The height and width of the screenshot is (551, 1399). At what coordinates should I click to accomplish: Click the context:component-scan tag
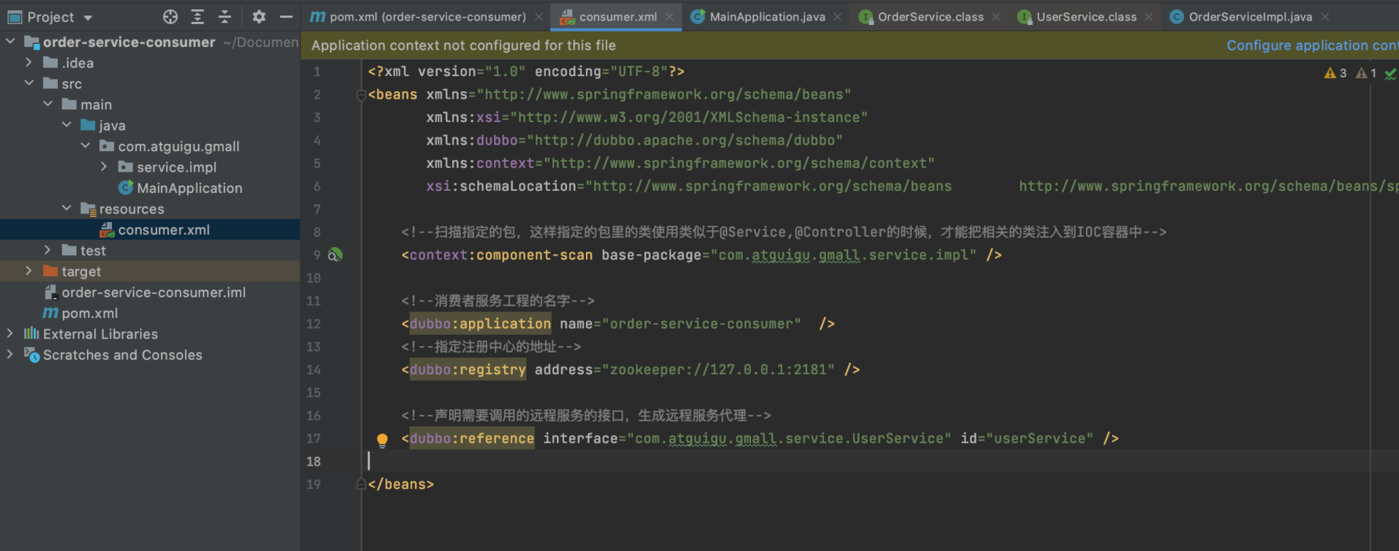[501, 255]
